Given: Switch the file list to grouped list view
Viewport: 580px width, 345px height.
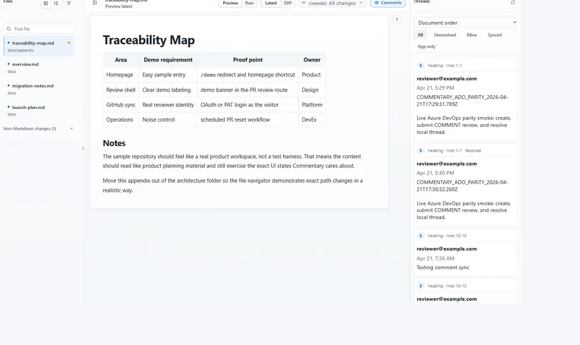Looking at the screenshot, I should (x=45, y=3).
